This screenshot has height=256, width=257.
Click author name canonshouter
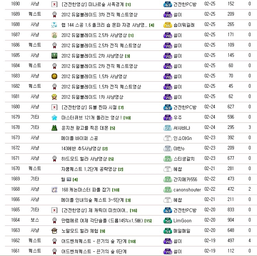coord(187,190)
